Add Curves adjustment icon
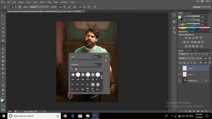 pos(193,38)
